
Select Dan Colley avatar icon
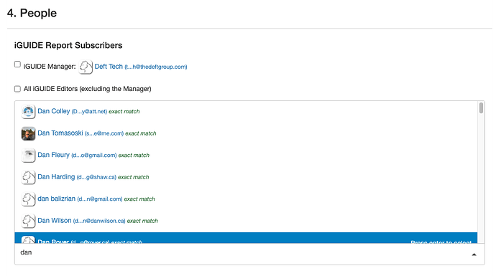(28, 112)
